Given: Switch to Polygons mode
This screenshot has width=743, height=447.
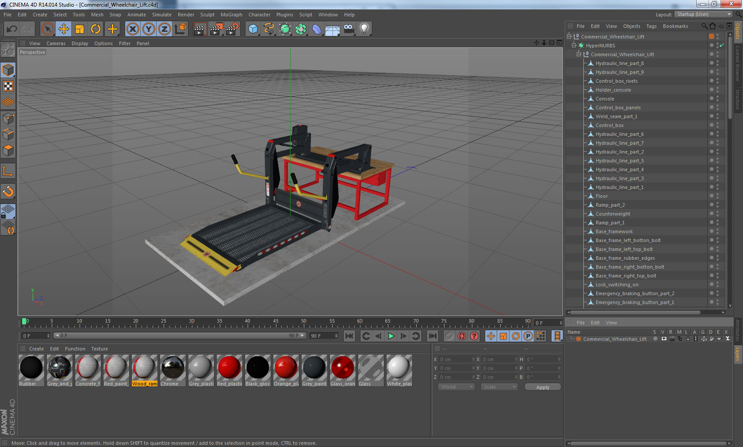Looking at the screenshot, I should coord(8,151).
